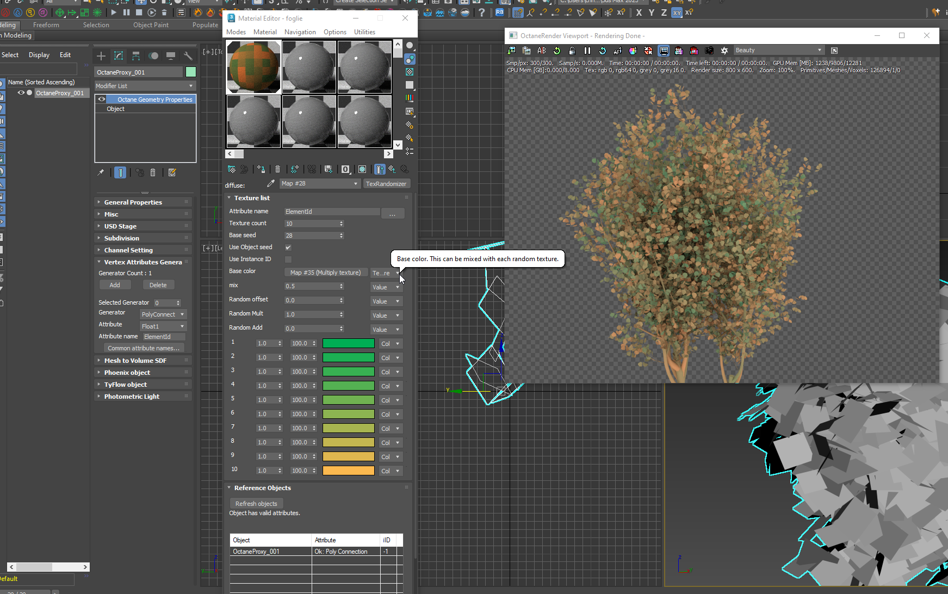This screenshot has width=948, height=594.
Task: Toggle visibility of Octane Geometry Properties modifier
Action: (102, 100)
